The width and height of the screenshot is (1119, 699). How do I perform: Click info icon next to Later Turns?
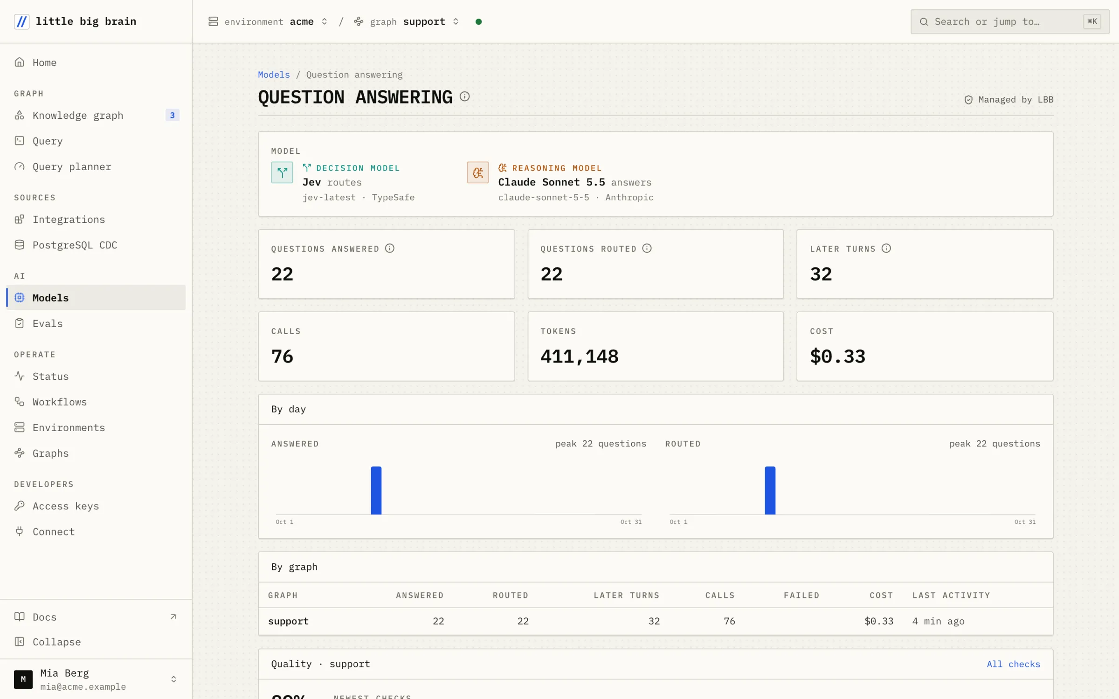[886, 248]
